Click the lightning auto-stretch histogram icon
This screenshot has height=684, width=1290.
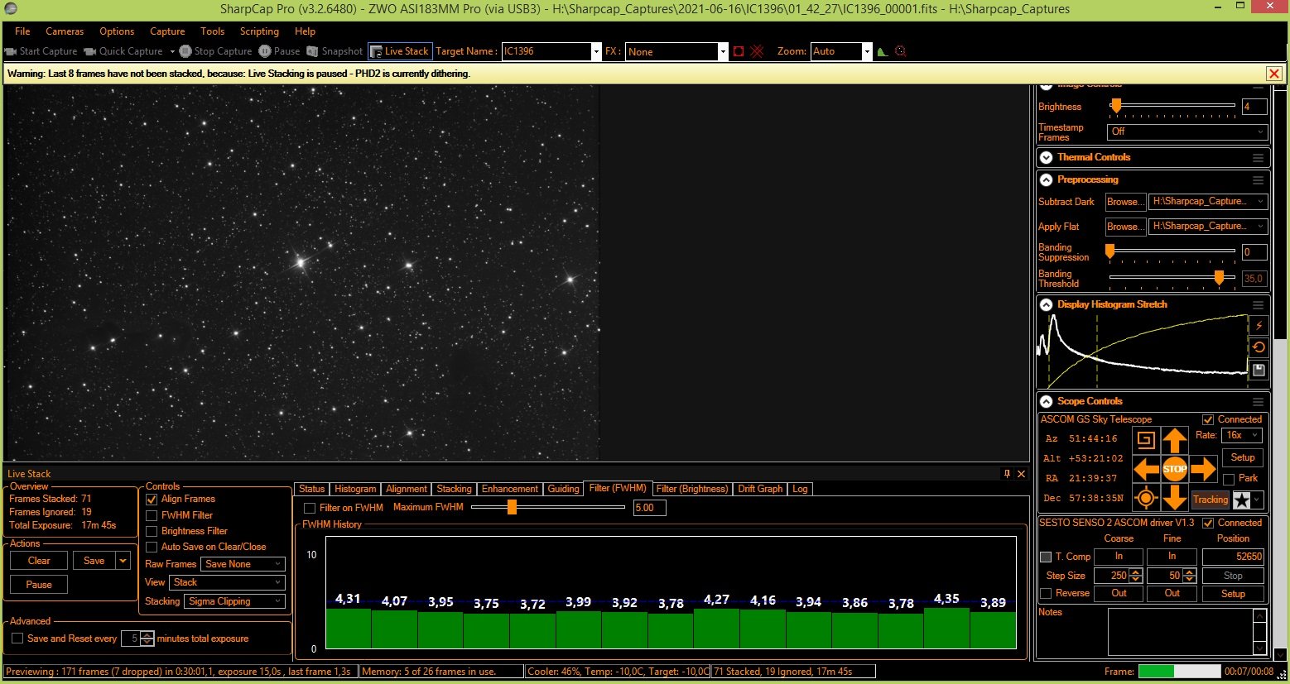(1259, 326)
